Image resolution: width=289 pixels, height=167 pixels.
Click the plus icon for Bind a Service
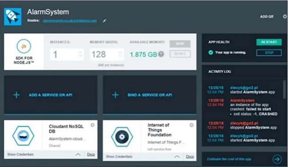(115, 95)
